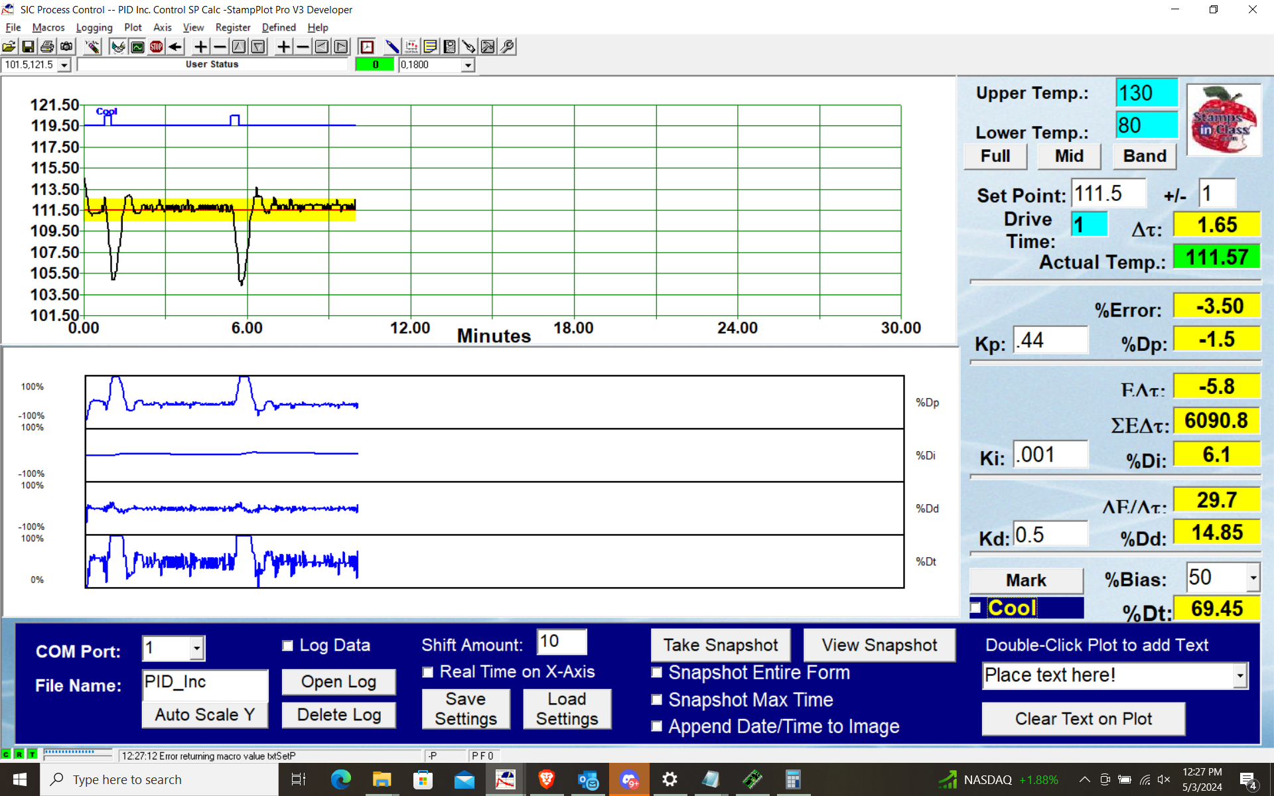Open the Macros menu

pyautogui.click(x=48, y=27)
